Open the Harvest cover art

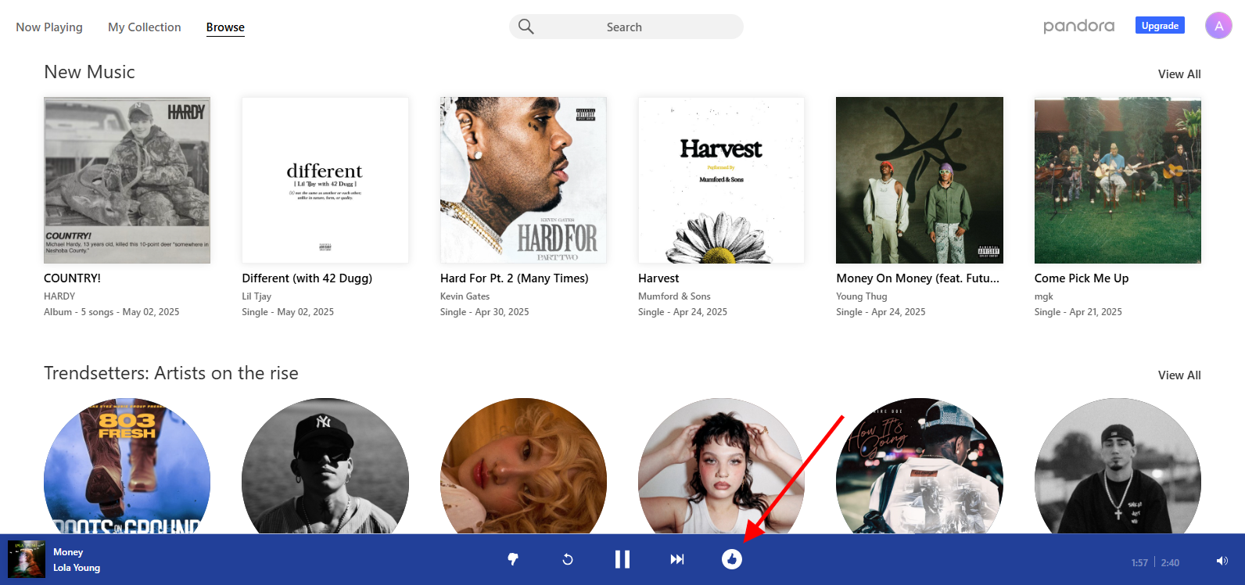pos(721,180)
